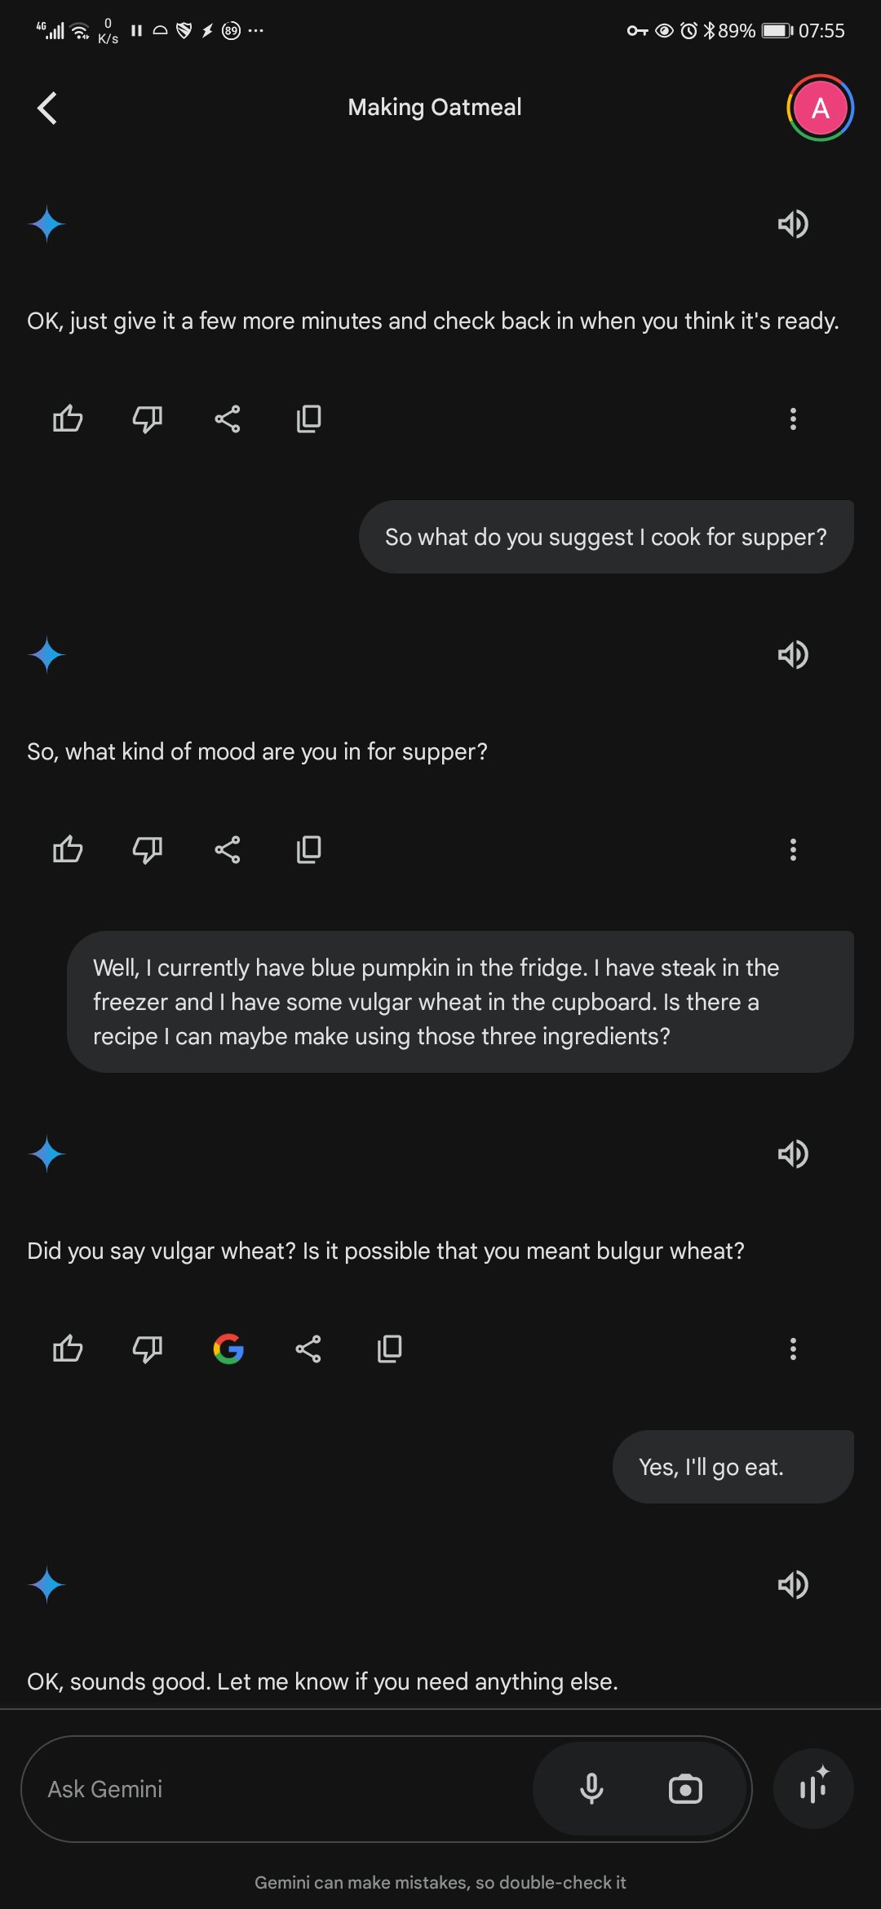Screen dimensions: 881x1909
Task: Share the bulgur wheat response
Action: coord(308,1349)
